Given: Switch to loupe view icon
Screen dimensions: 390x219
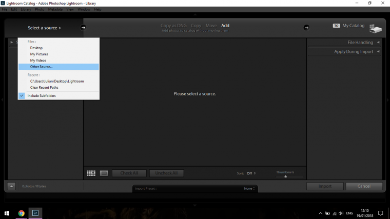Looking at the screenshot, I should click(104, 173).
